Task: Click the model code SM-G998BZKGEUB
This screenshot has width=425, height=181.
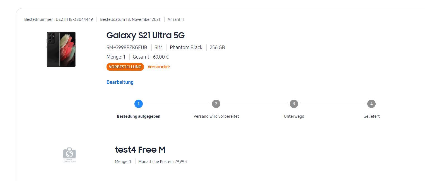Action: click(x=127, y=47)
